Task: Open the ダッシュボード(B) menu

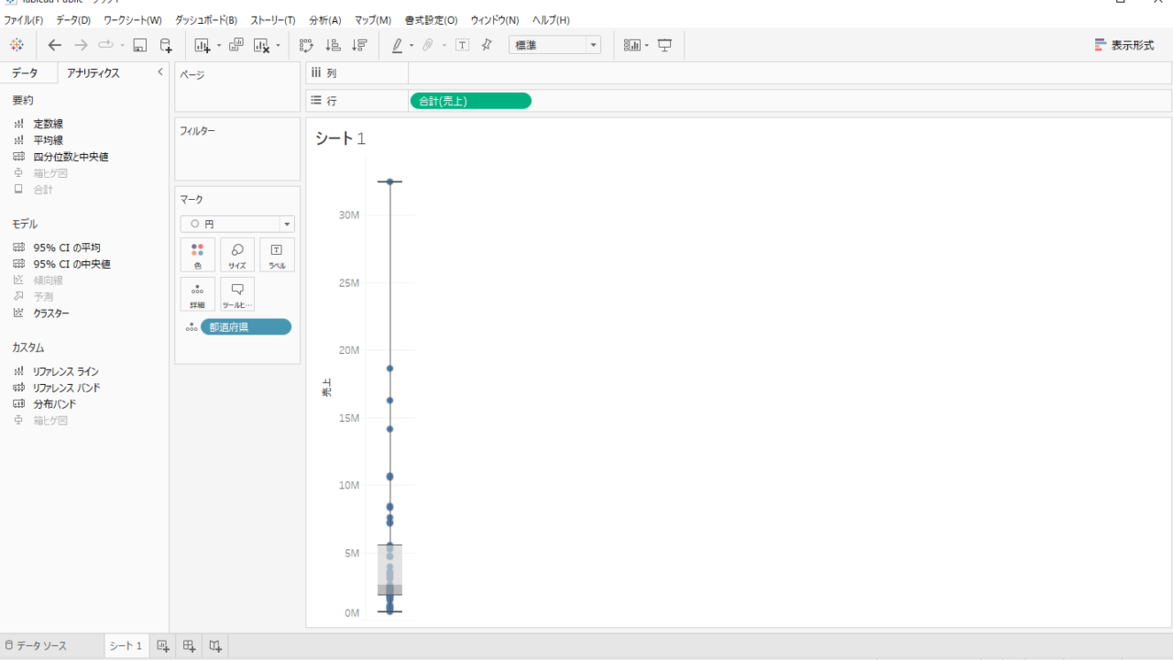Action: click(206, 20)
